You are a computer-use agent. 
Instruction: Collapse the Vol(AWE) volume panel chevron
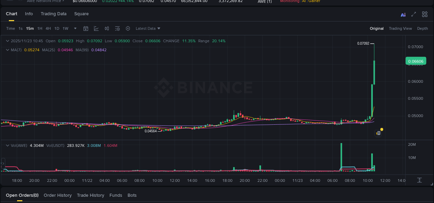click(7, 145)
